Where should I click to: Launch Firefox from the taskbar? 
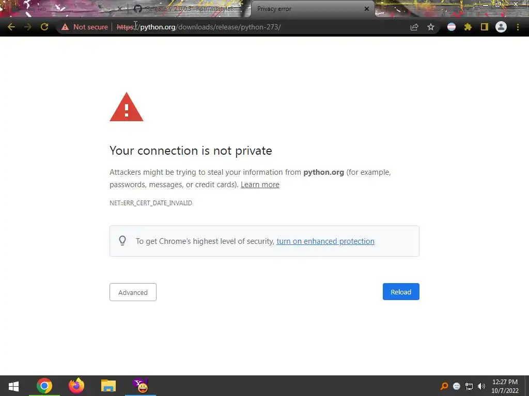[76, 386]
